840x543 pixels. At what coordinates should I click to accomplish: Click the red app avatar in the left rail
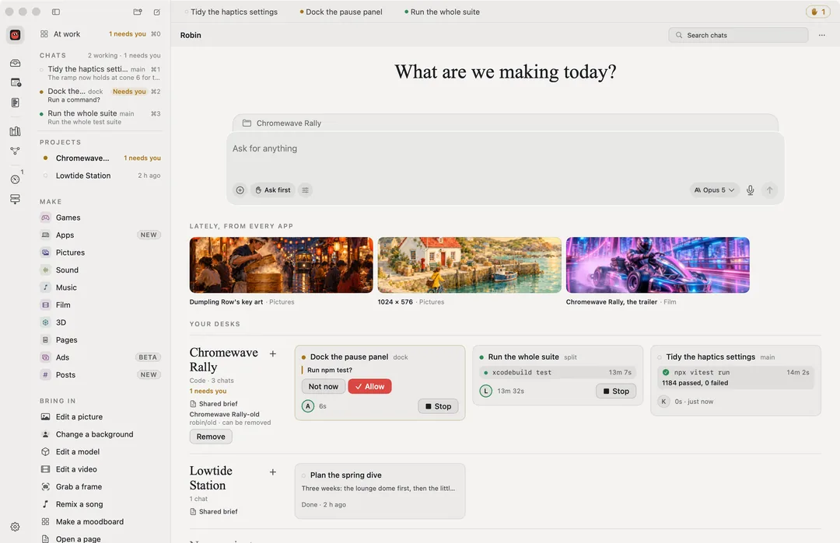click(15, 35)
